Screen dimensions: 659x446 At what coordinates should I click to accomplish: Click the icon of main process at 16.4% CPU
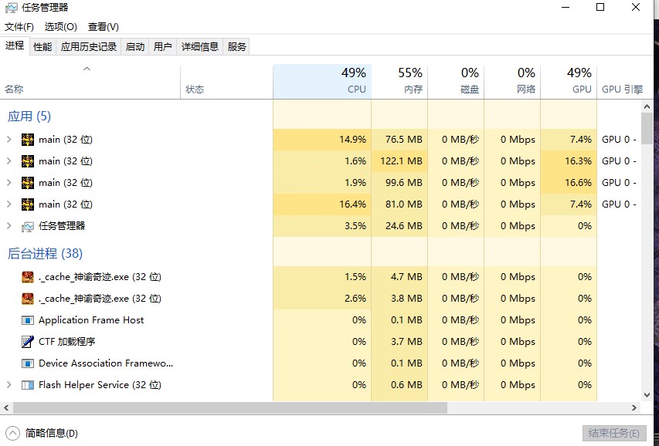point(28,204)
